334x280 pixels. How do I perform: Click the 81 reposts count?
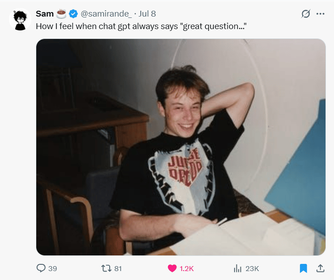tap(118, 268)
